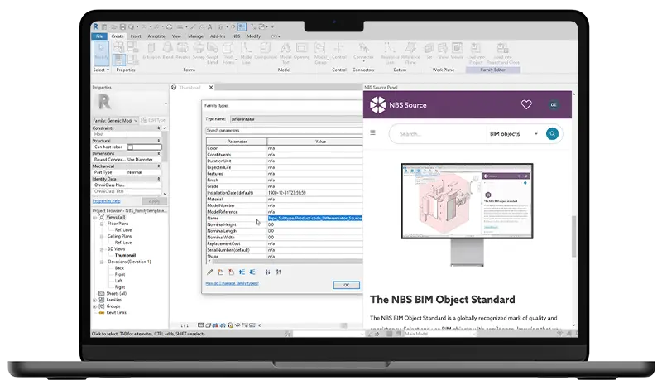Screen dimensions: 662x390
Task: Open the Family: Generic Model dropdown
Action: (115, 120)
